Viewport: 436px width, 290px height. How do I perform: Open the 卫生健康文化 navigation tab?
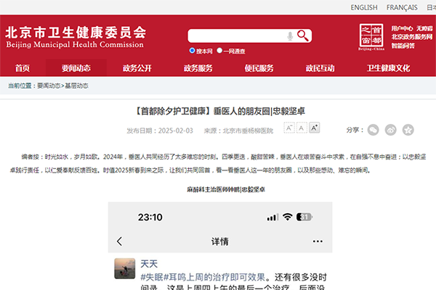tap(388, 68)
